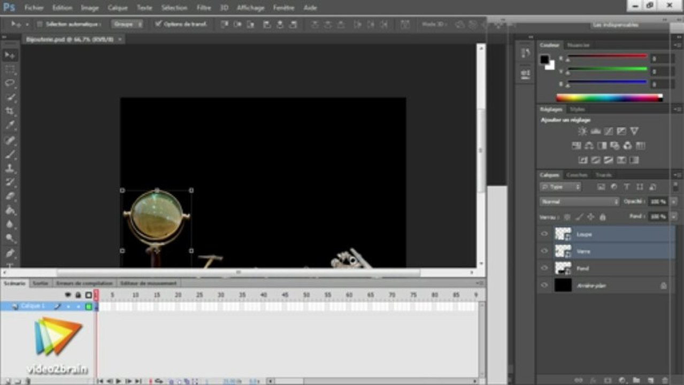Image resolution: width=684 pixels, height=385 pixels.
Task: Open the Groupe dropdown in options bar
Action: pos(127,24)
